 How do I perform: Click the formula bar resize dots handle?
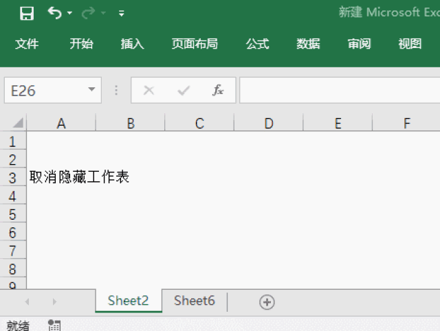(116, 90)
